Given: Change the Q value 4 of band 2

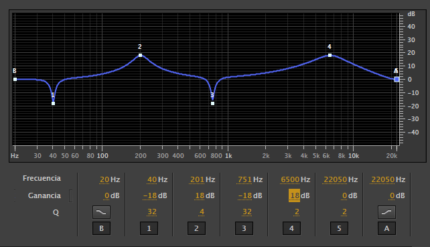Looking at the screenshot, I should 202,212.
